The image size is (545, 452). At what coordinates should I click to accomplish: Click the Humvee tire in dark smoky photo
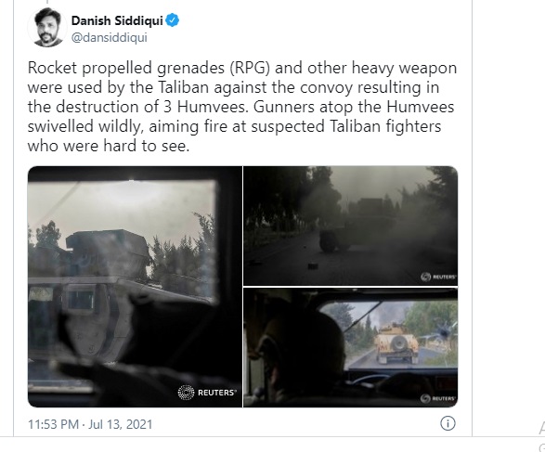pos(328,240)
